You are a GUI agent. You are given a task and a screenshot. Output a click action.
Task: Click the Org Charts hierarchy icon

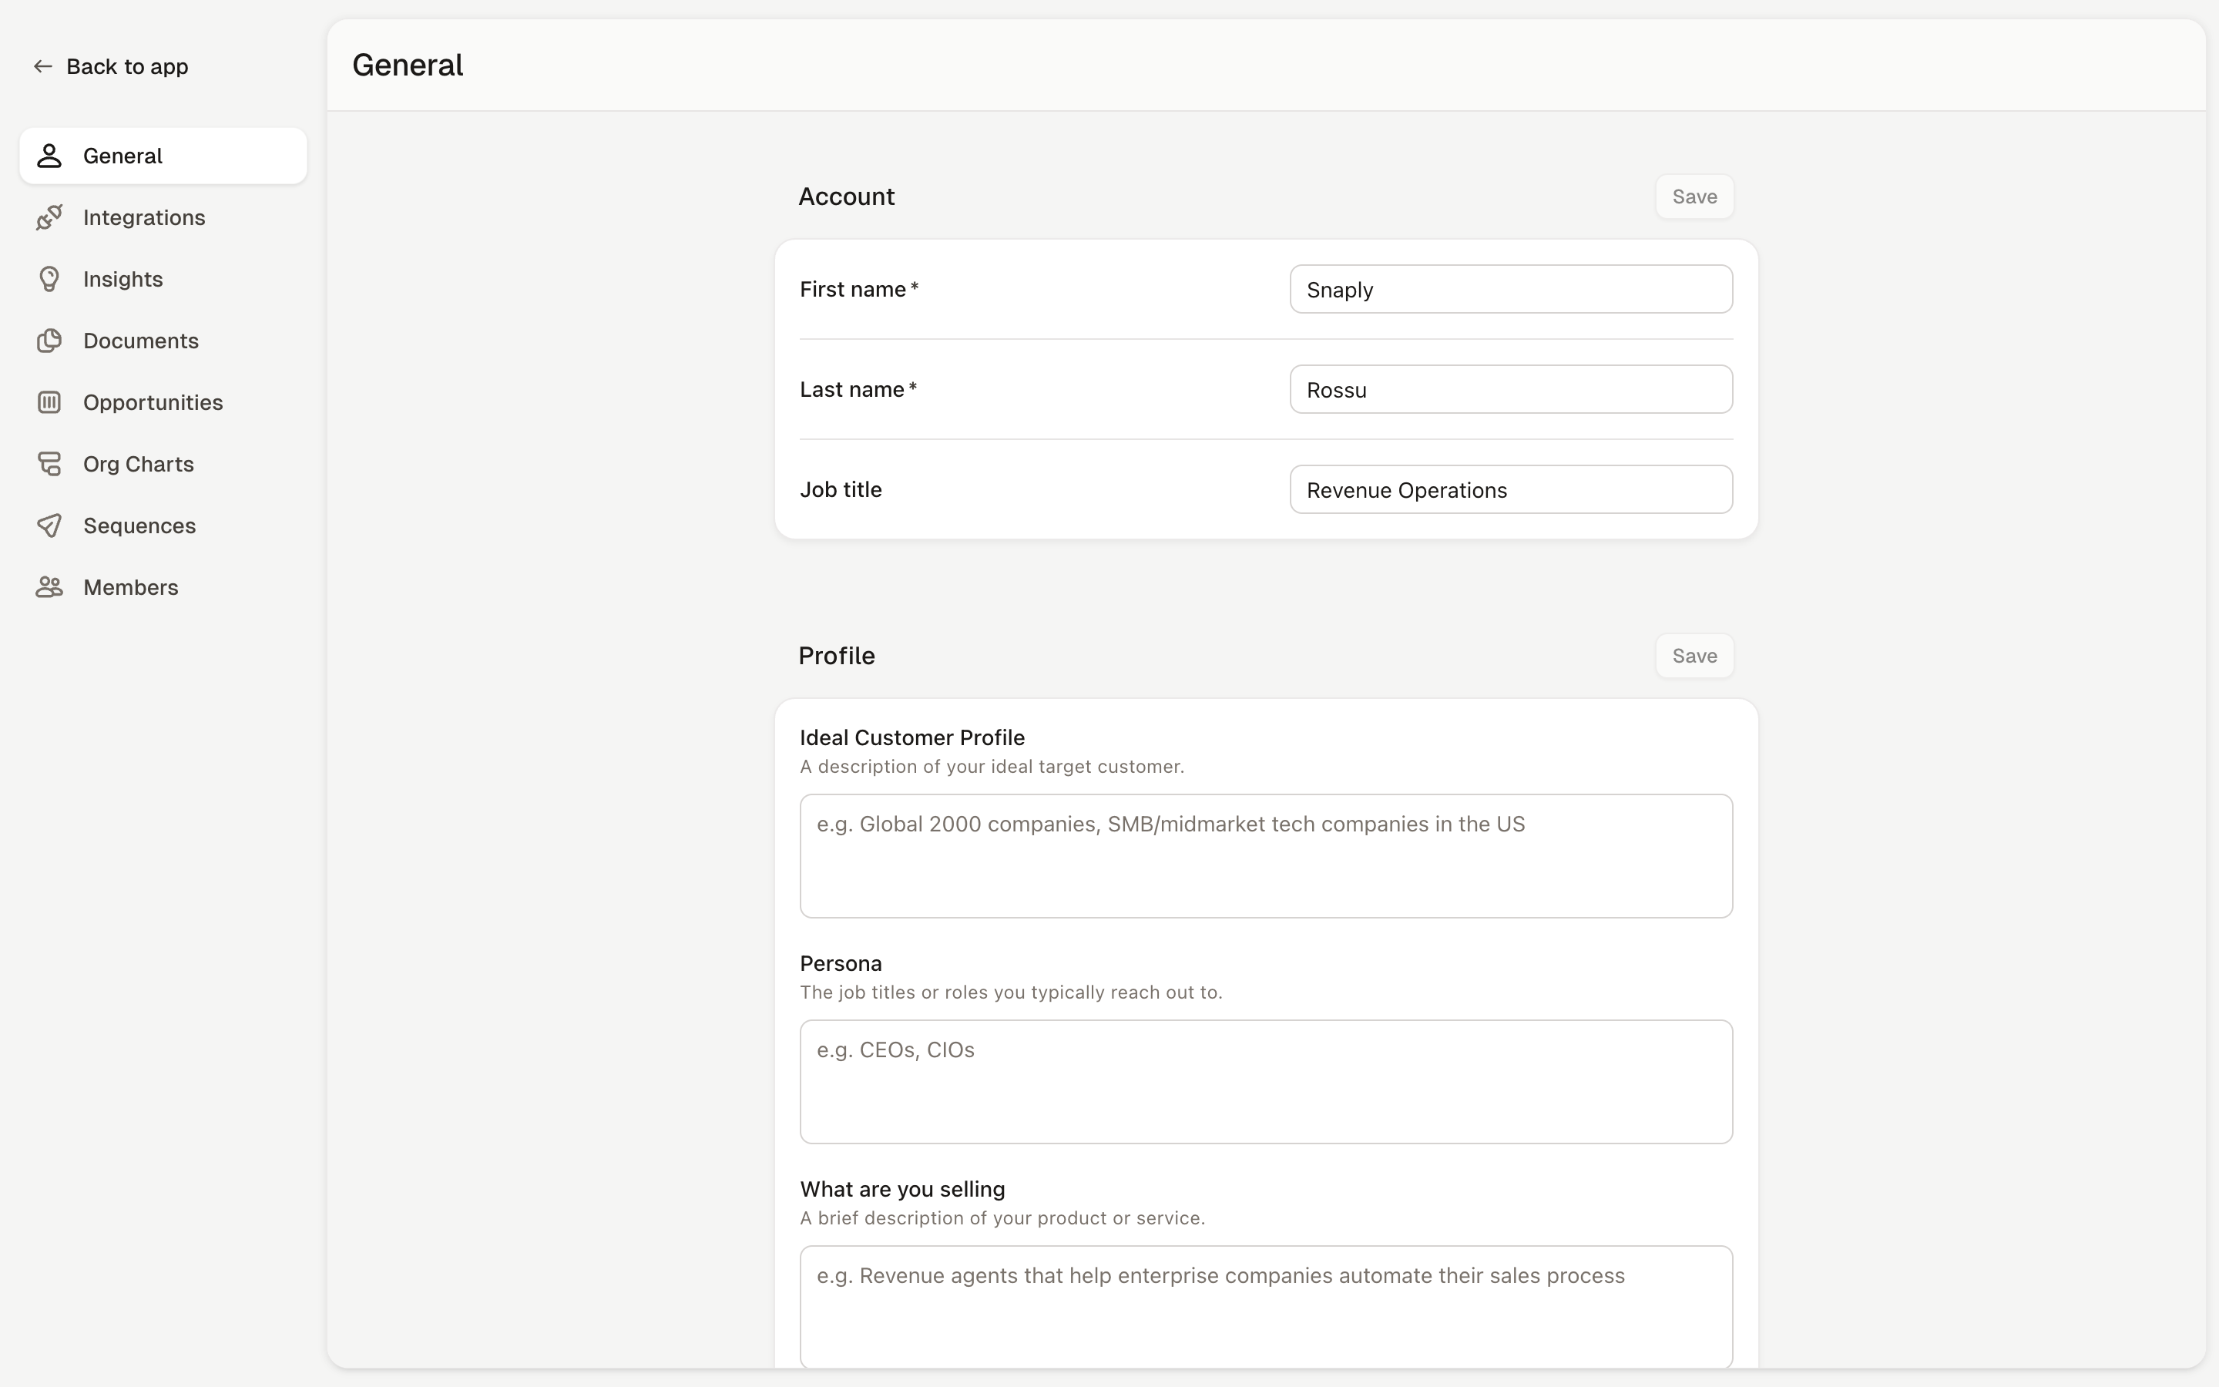(49, 463)
